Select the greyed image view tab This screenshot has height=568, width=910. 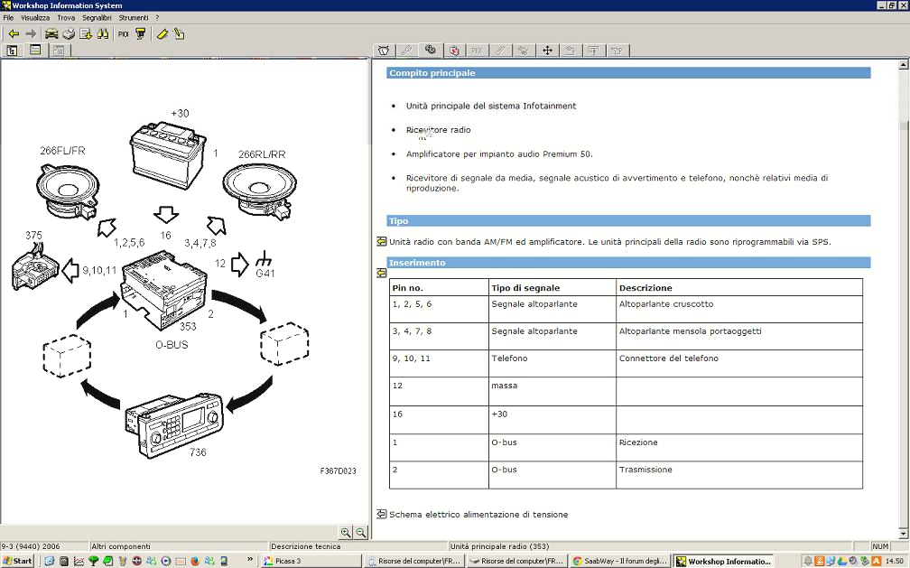click(59, 51)
